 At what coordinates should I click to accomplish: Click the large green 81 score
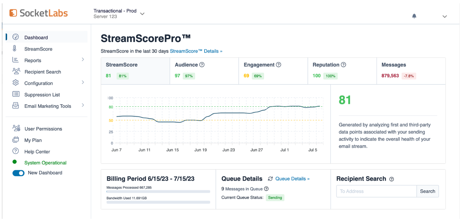345,100
